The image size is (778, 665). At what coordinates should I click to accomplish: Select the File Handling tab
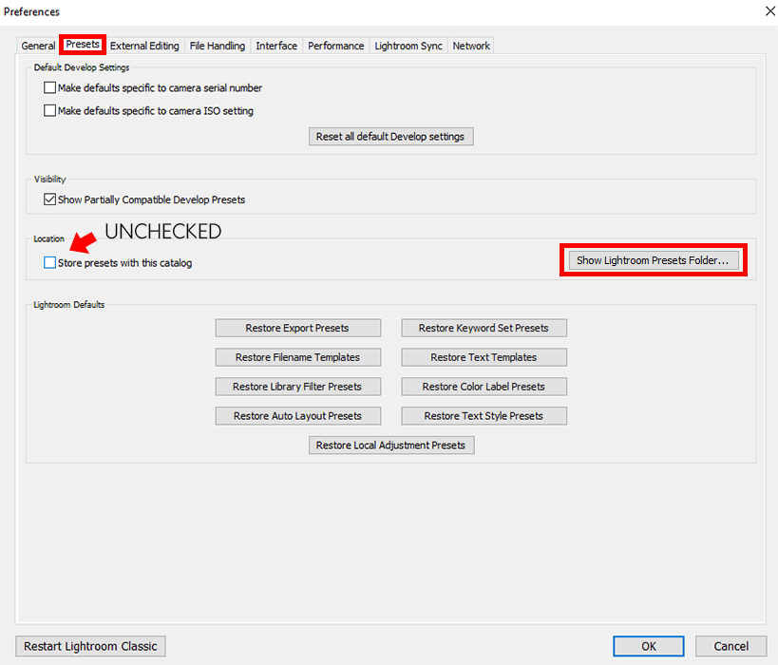[217, 46]
